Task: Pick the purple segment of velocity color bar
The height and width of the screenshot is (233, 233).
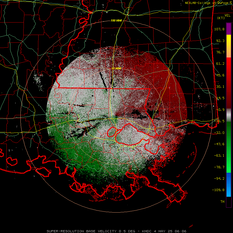Action: tap(229, 29)
